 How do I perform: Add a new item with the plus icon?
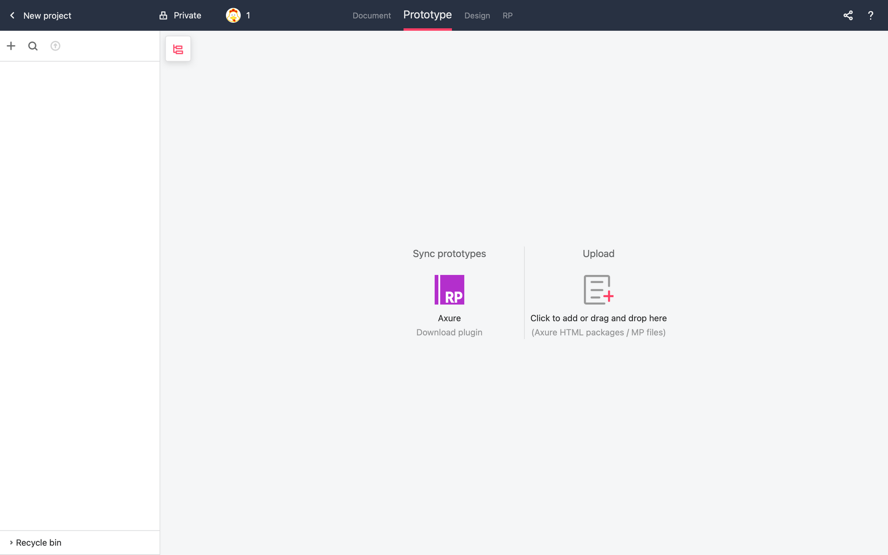coord(11,46)
